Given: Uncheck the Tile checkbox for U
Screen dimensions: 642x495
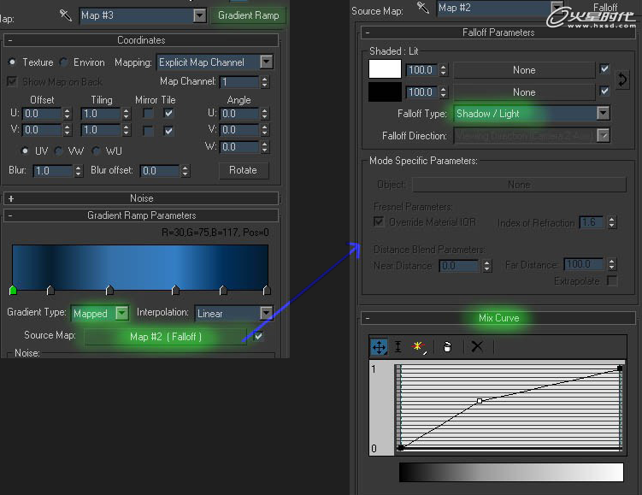Looking at the screenshot, I should [169, 113].
